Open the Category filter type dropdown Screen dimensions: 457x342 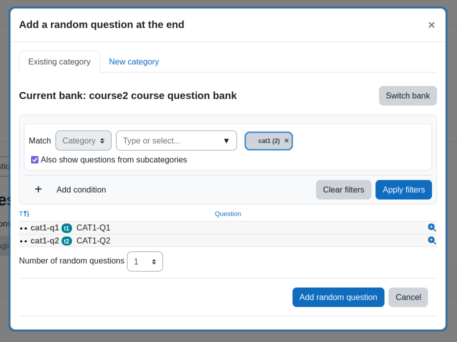83,140
